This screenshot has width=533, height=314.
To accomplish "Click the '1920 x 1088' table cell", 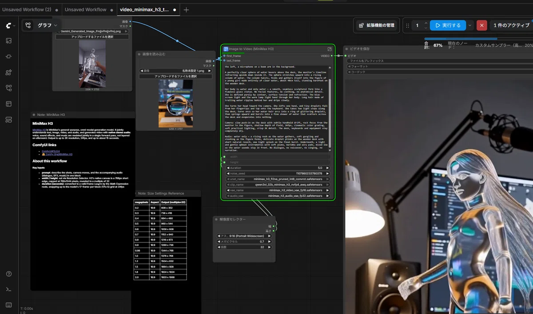I will point(174,277).
